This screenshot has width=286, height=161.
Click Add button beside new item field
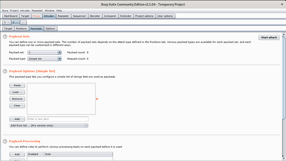[x=17, y=119]
